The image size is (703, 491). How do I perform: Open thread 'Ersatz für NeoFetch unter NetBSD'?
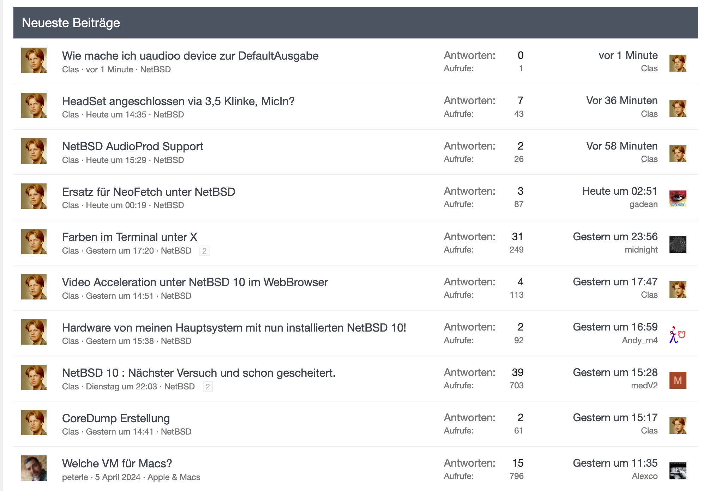coord(149,192)
